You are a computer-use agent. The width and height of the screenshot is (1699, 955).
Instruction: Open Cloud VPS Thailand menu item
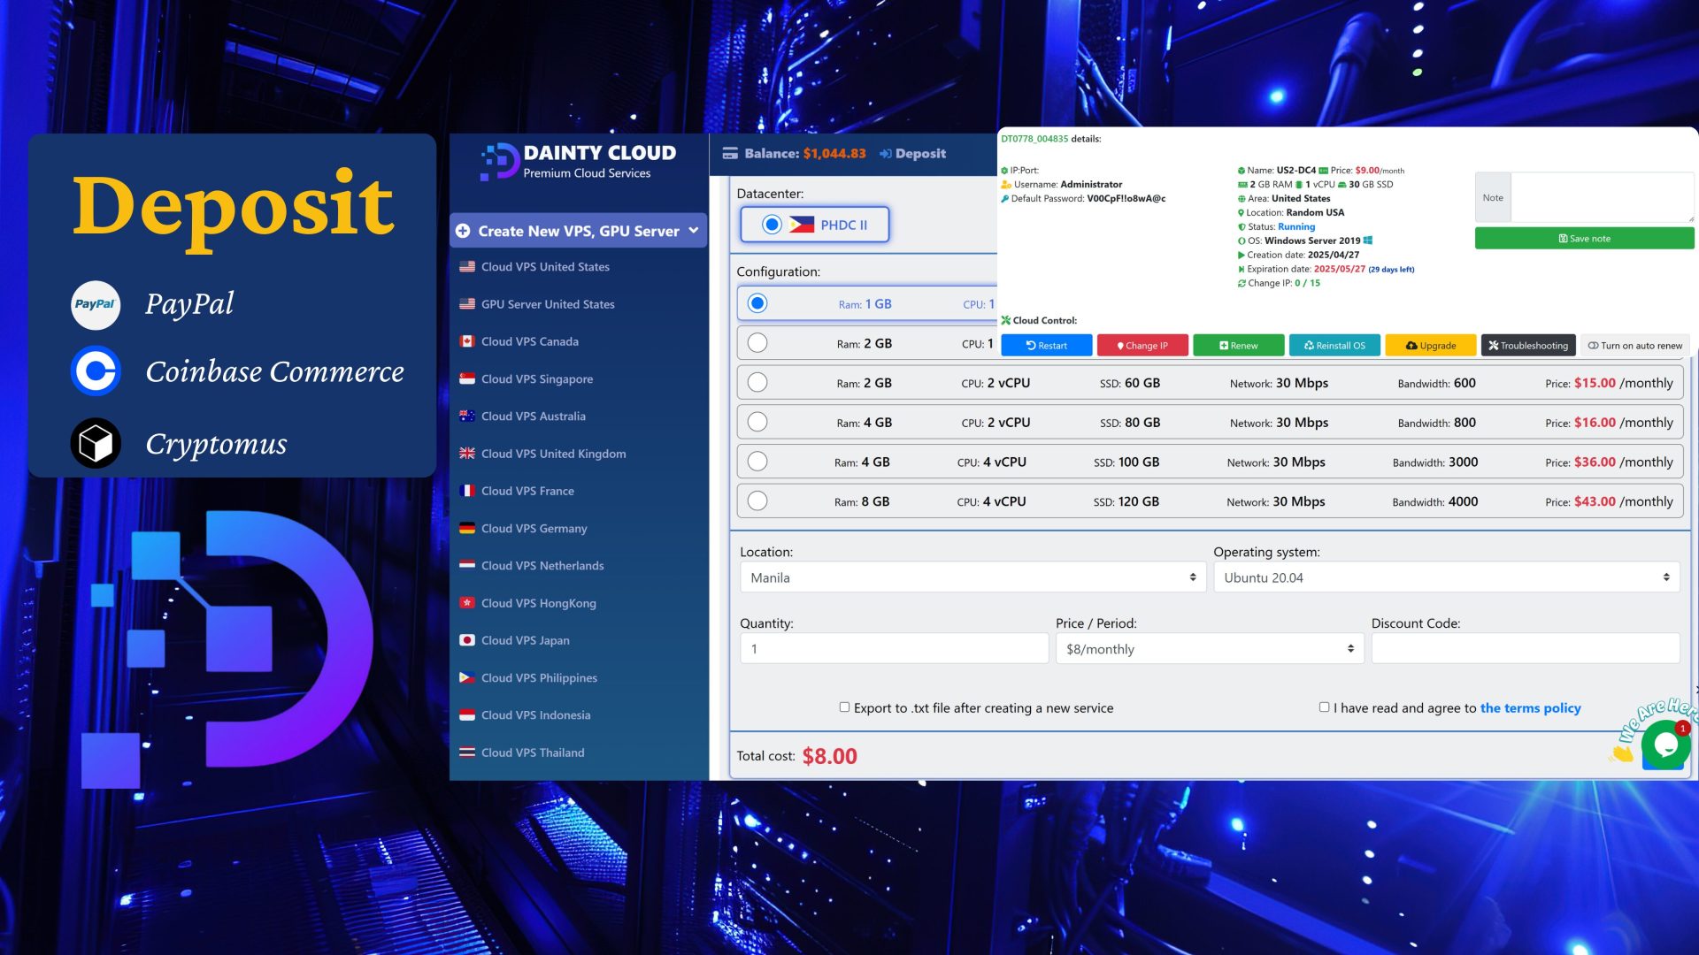pos(533,753)
